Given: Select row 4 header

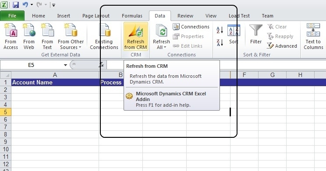Looking at the screenshot, I should 6,105.
